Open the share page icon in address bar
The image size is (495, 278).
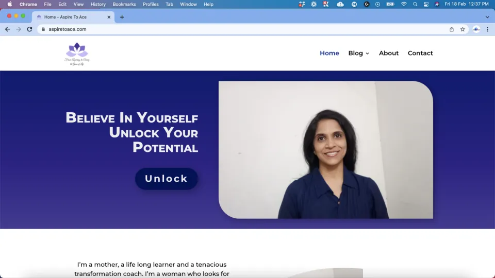click(452, 29)
